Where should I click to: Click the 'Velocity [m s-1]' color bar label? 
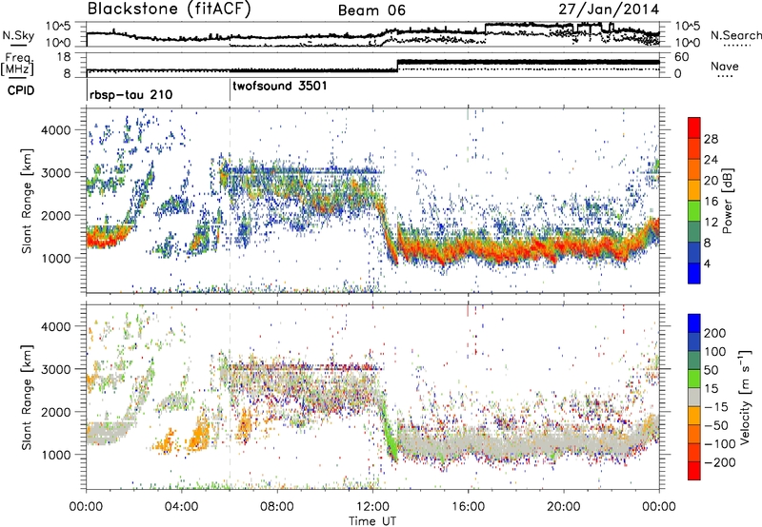745,397
